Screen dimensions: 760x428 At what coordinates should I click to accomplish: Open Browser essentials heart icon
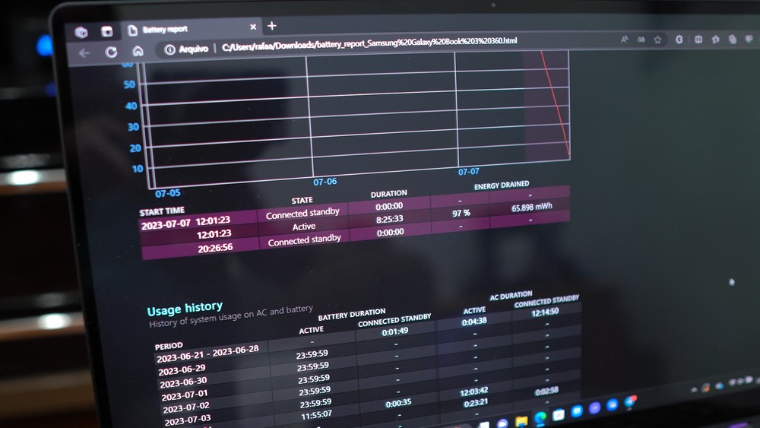749,39
